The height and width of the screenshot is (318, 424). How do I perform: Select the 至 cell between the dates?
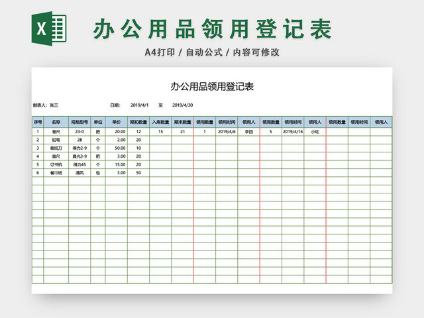coord(160,105)
